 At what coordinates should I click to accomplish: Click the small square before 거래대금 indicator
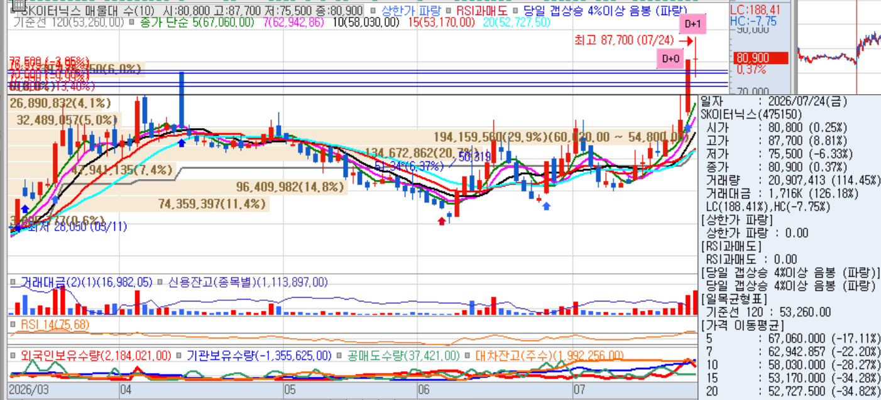point(14,283)
